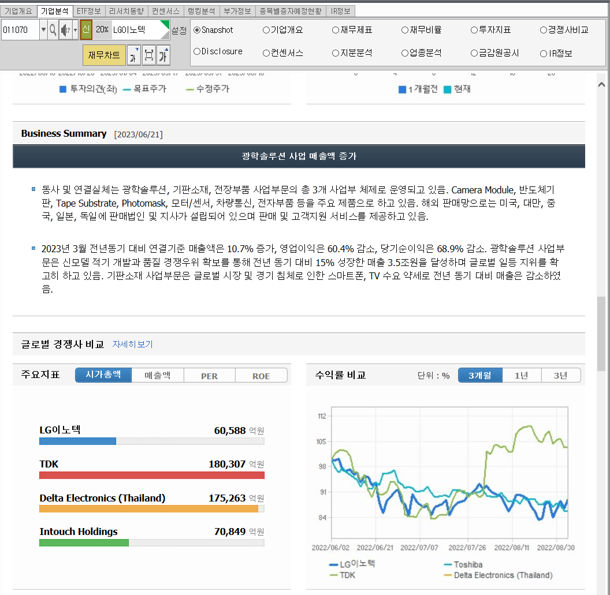Click the return comparison line chart
This screenshot has height=595, width=610.
point(449,473)
